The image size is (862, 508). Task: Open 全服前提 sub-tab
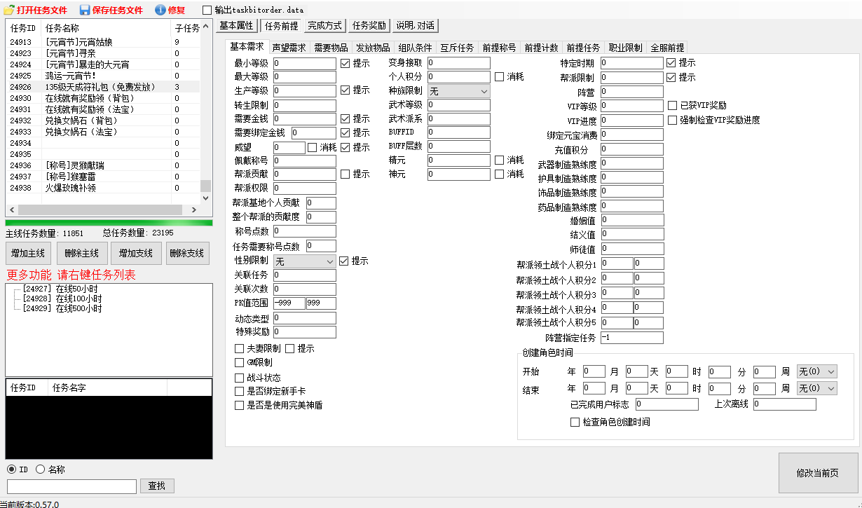[667, 48]
